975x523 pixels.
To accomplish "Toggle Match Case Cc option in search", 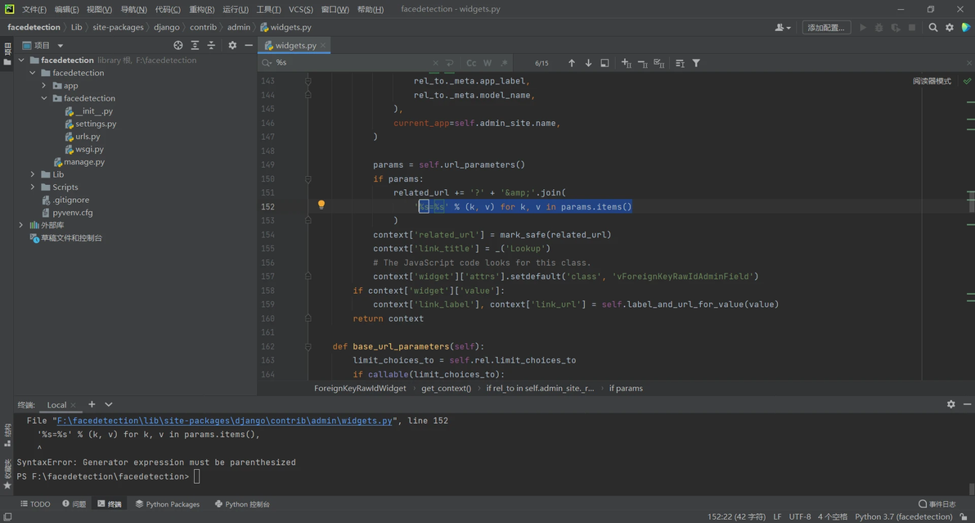I will pos(471,63).
